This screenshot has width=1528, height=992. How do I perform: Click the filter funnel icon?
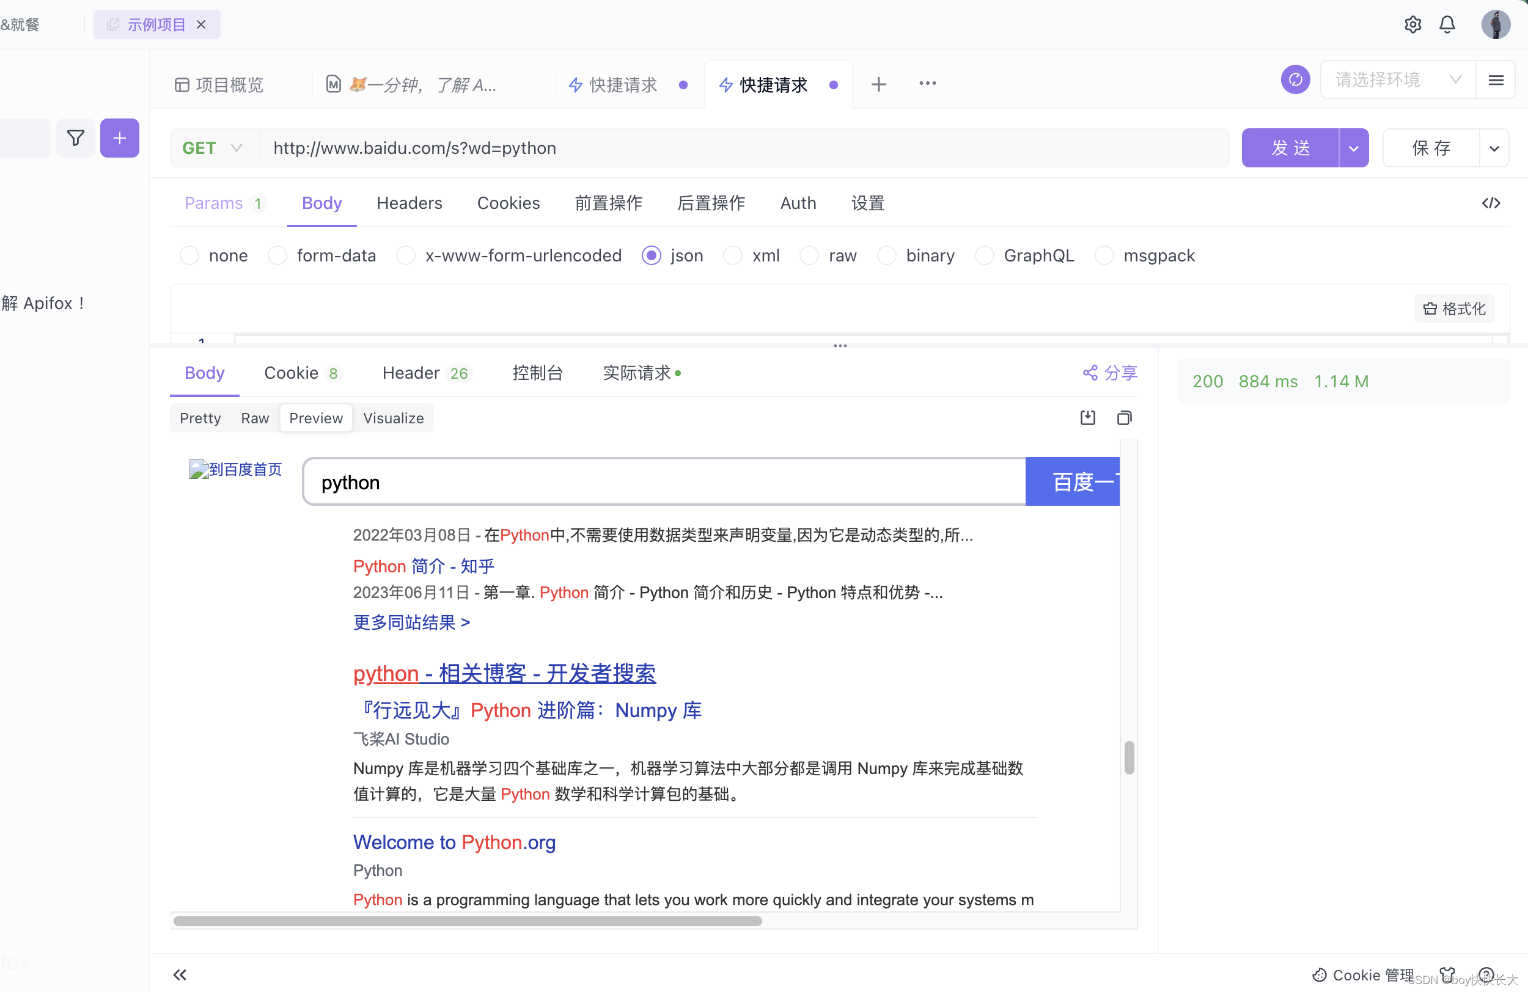(76, 138)
